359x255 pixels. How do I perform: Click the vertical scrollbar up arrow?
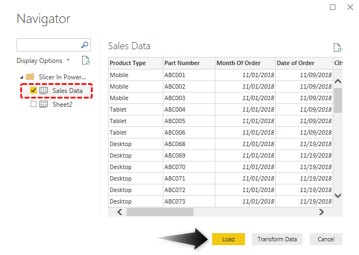pyautogui.click(x=338, y=82)
